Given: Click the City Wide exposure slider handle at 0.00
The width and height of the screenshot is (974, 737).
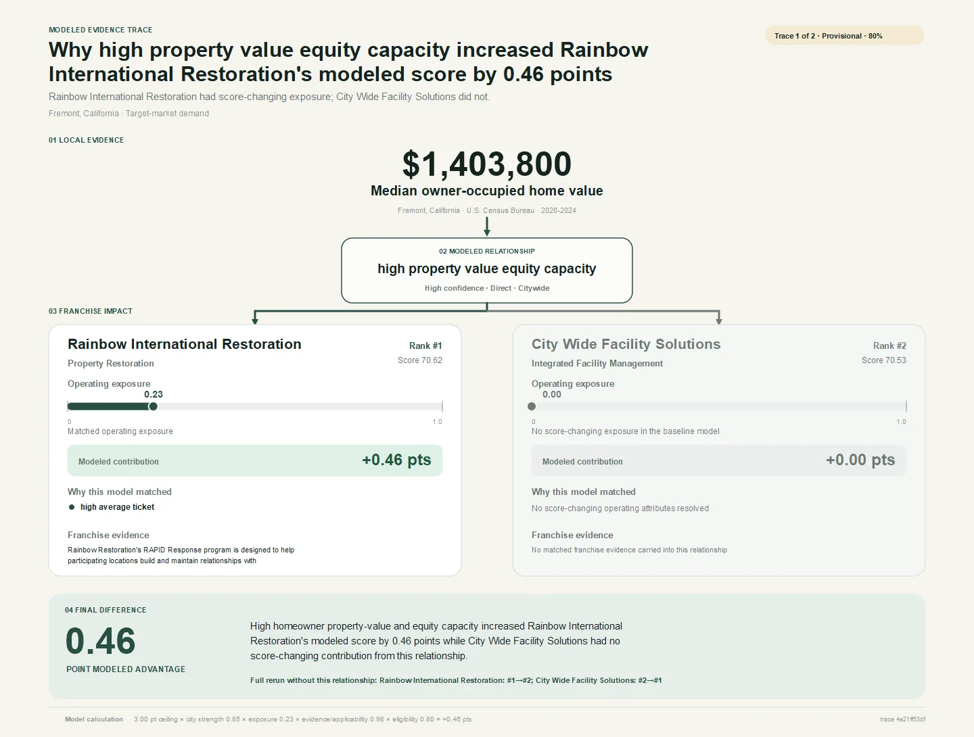Looking at the screenshot, I should (x=532, y=406).
